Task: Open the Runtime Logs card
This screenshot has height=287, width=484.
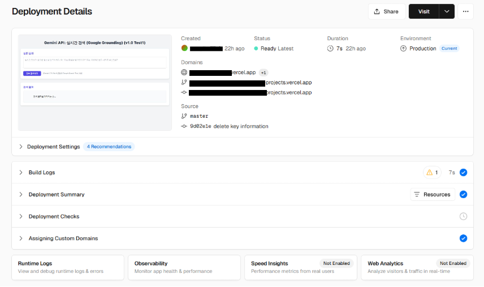Action: point(68,268)
